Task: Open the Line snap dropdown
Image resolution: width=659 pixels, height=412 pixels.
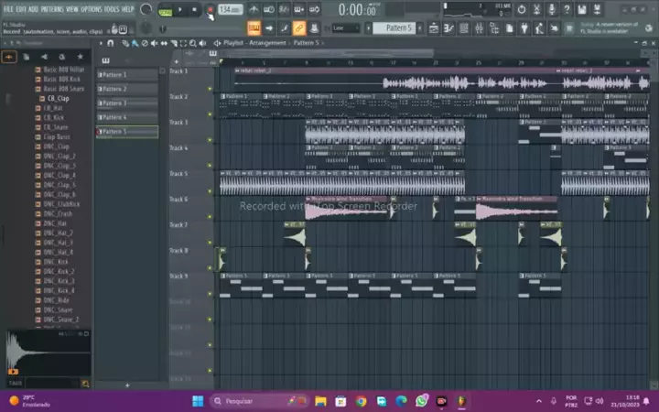Action: pyautogui.click(x=346, y=28)
